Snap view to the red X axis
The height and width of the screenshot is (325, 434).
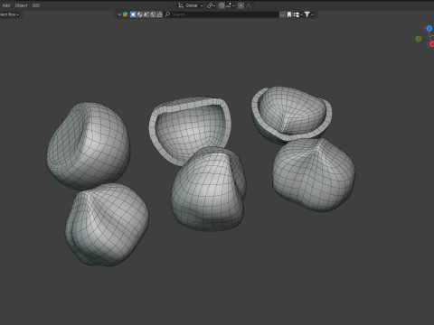432,44
